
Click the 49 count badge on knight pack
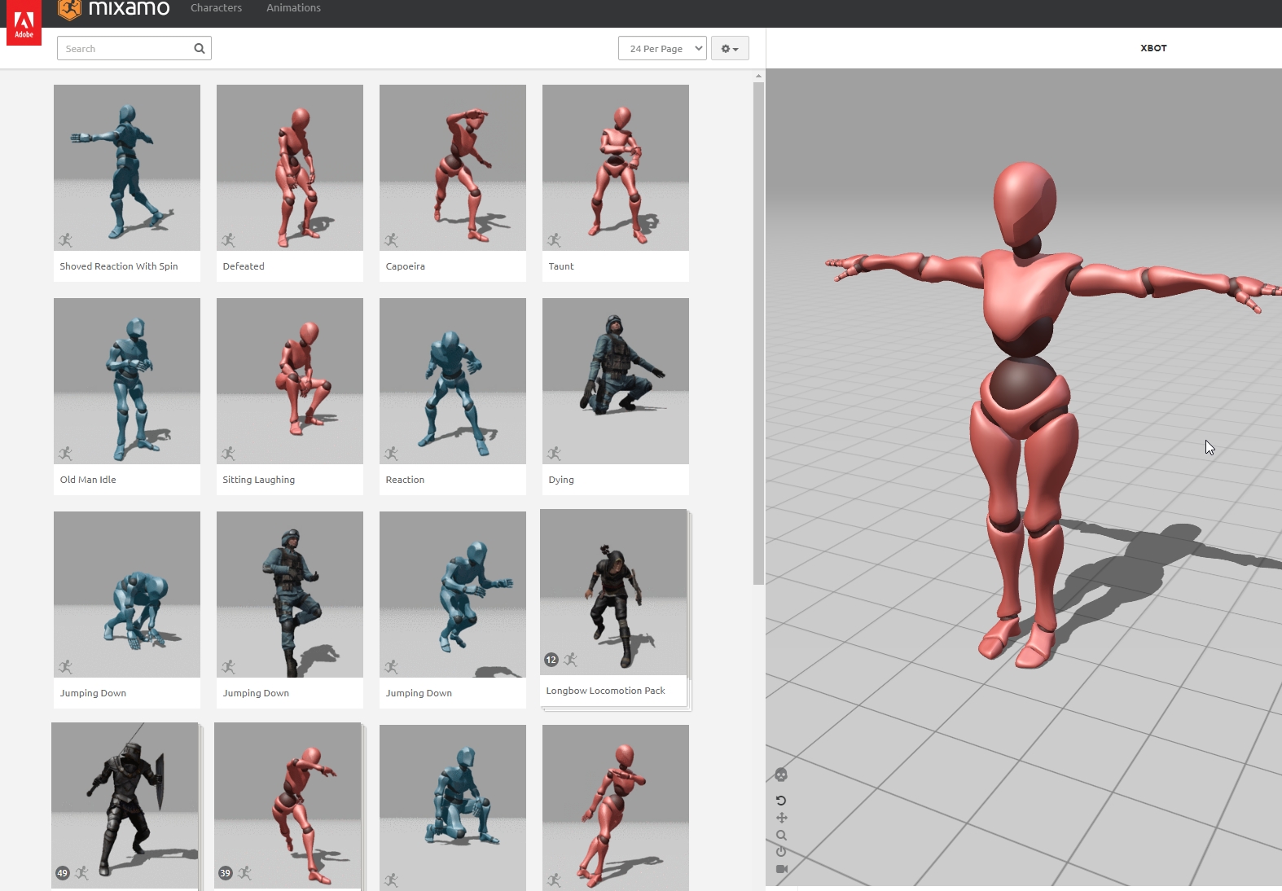[x=63, y=873]
